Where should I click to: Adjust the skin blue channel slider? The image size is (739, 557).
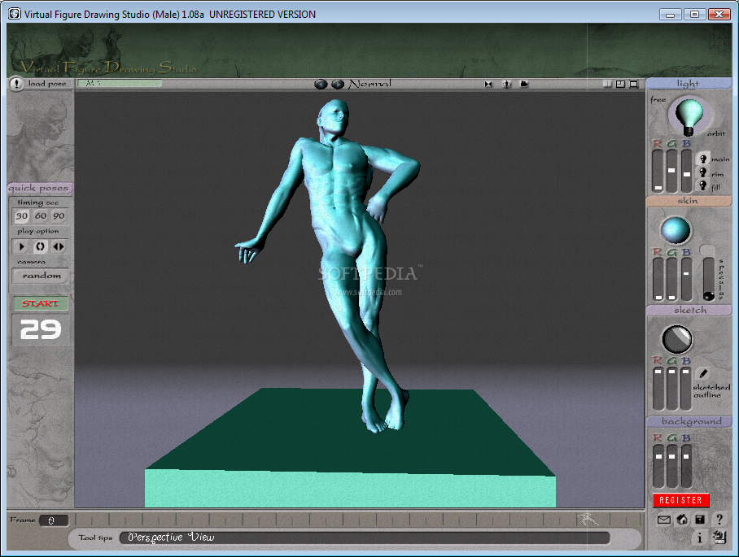[687, 279]
